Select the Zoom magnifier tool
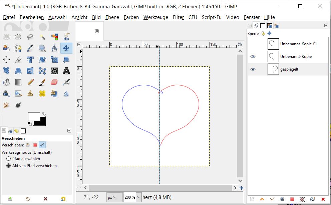Viewport: 331px width, 205px height. (x=42, y=48)
